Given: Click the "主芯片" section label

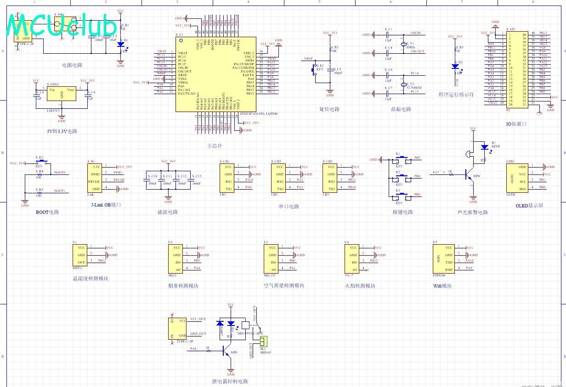Looking at the screenshot, I should point(215,146).
